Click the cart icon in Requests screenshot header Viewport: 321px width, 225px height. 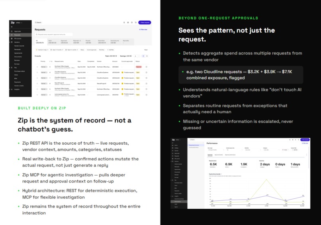135,23
